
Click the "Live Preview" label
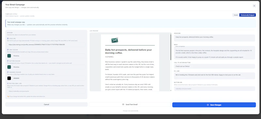[94, 31]
